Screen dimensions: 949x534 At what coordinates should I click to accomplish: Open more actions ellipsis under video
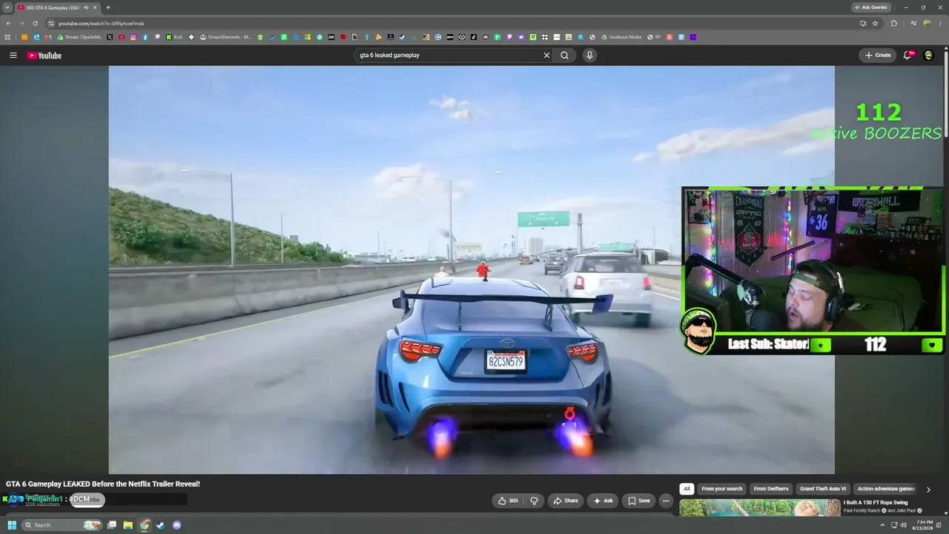point(666,501)
